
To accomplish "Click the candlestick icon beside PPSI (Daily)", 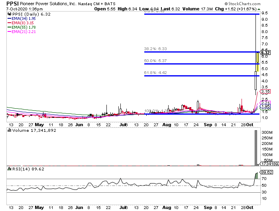I will click(x=9, y=14).
